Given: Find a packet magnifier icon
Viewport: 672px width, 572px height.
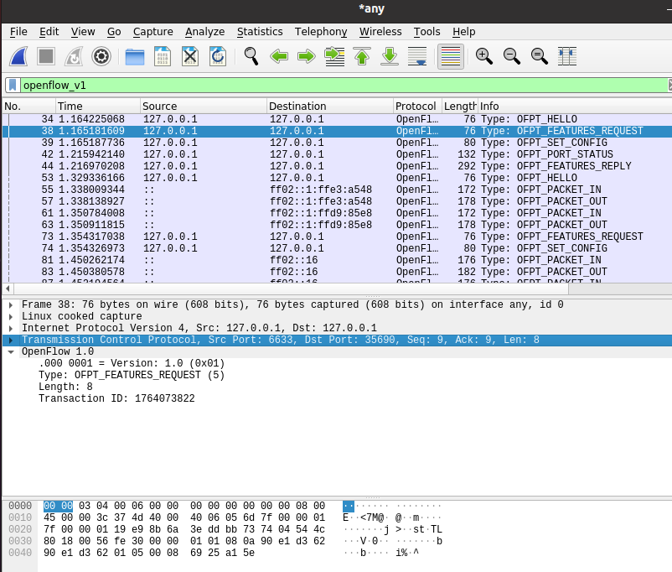Looking at the screenshot, I should click(x=251, y=56).
